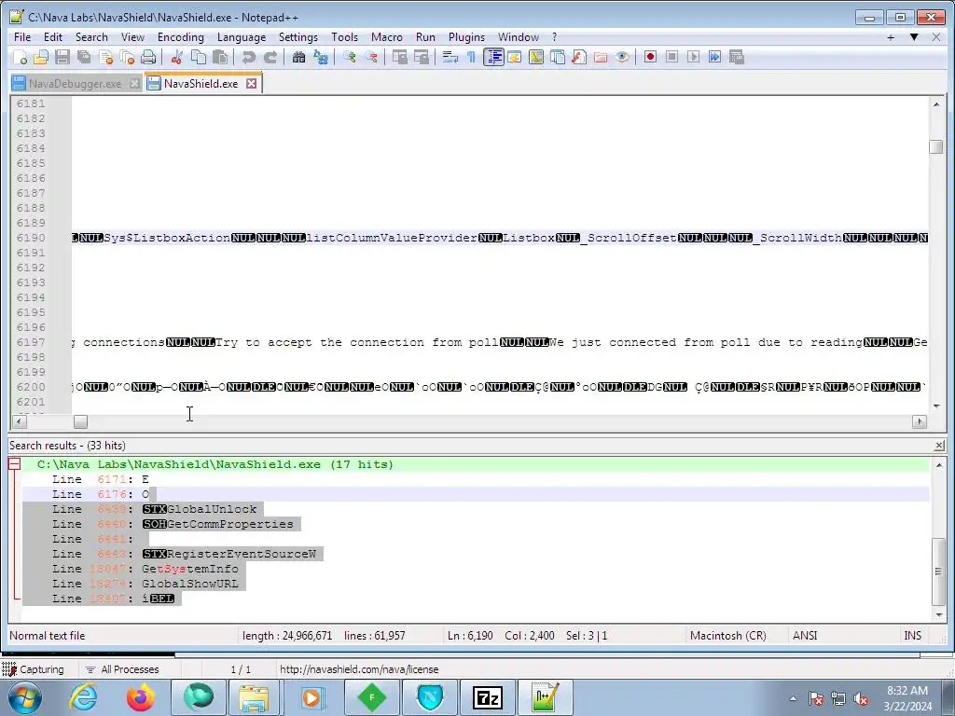Close the Search results panel
Viewport: 955px width, 716px height.
coord(939,446)
